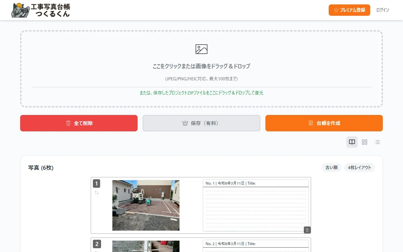Edit the No. 1 Title header field
This screenshot has width=403, height=252.
(255, 183)
